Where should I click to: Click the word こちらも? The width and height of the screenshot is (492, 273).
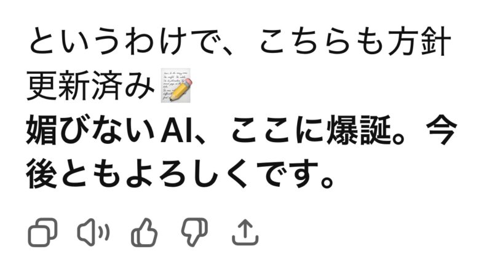(323, 41)
